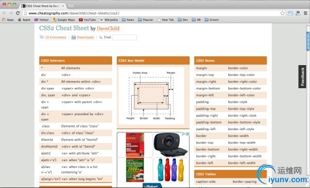Open the Apple bookmark
The width and height of the screenshot is (310, 188).
[x=24, y=20]
